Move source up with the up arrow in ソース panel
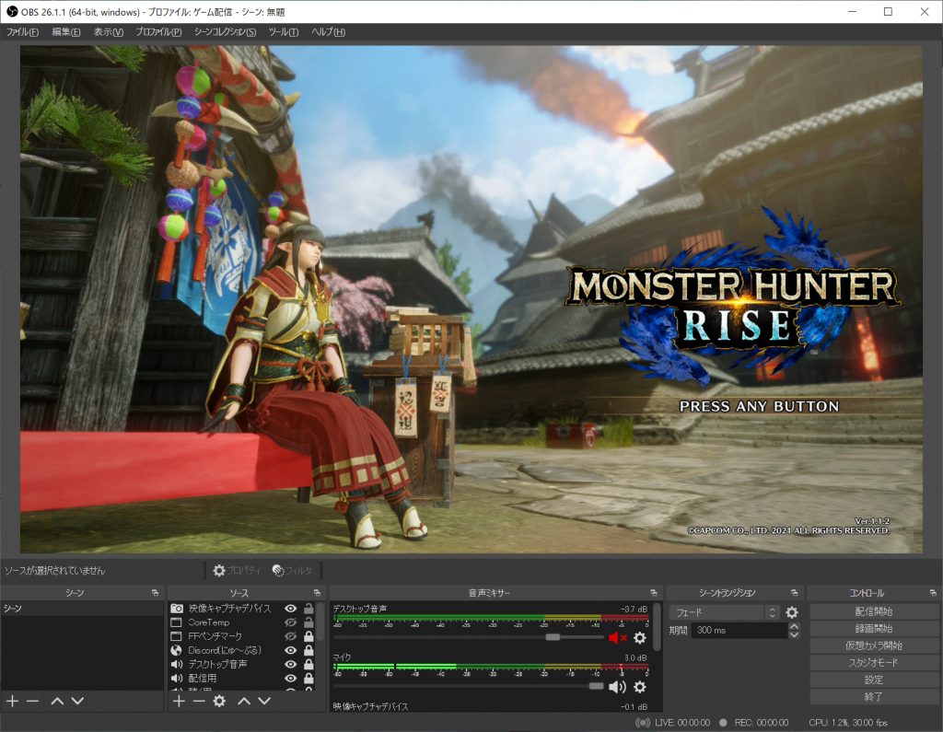943x732 pixels. click(x=243, y=701)
